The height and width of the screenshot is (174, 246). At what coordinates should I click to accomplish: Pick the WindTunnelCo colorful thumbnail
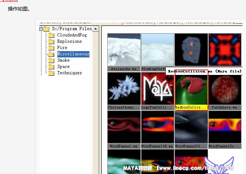tap(225, 127)
